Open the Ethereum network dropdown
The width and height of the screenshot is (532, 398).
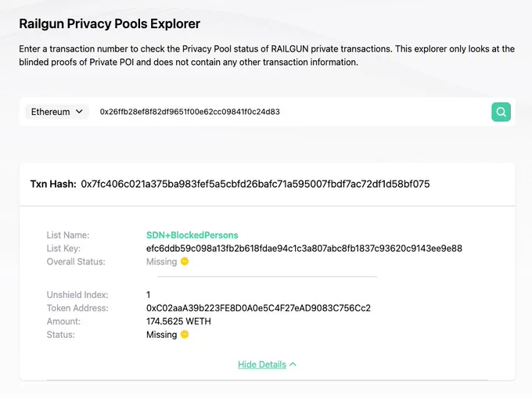tap(57, 112)
